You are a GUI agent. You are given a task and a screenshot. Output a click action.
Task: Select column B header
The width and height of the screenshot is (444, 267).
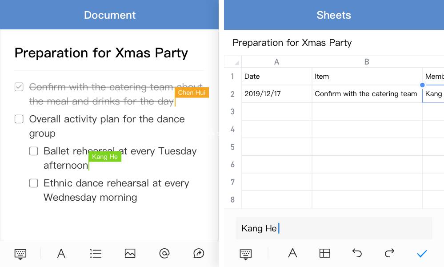pyautogui.click(x=367, y=62)
